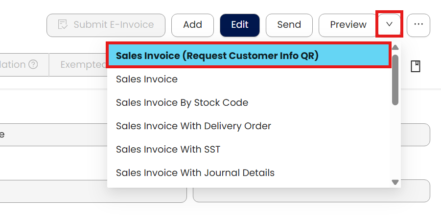Click the bookmark icon on the right
This screenshot has width=441, height=215.
click(x=416, y=66)
